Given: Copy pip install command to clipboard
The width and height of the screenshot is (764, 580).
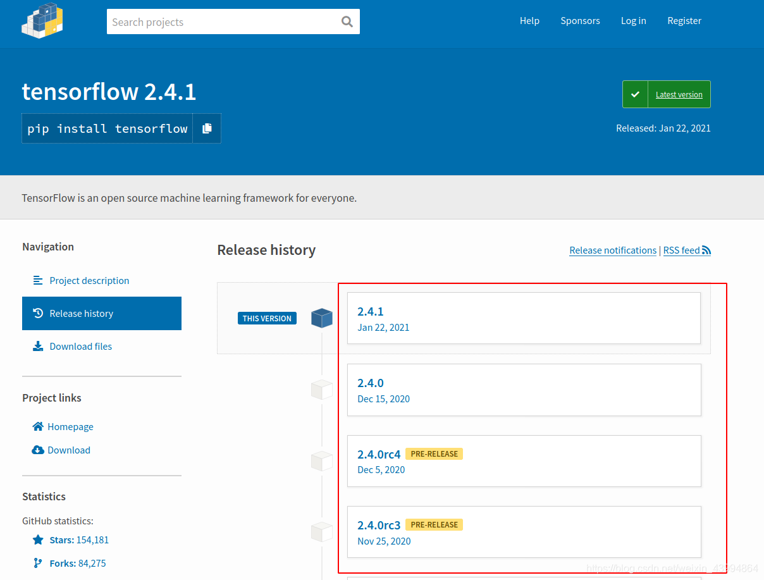Looking at the screenshot, I should point(207,128).
